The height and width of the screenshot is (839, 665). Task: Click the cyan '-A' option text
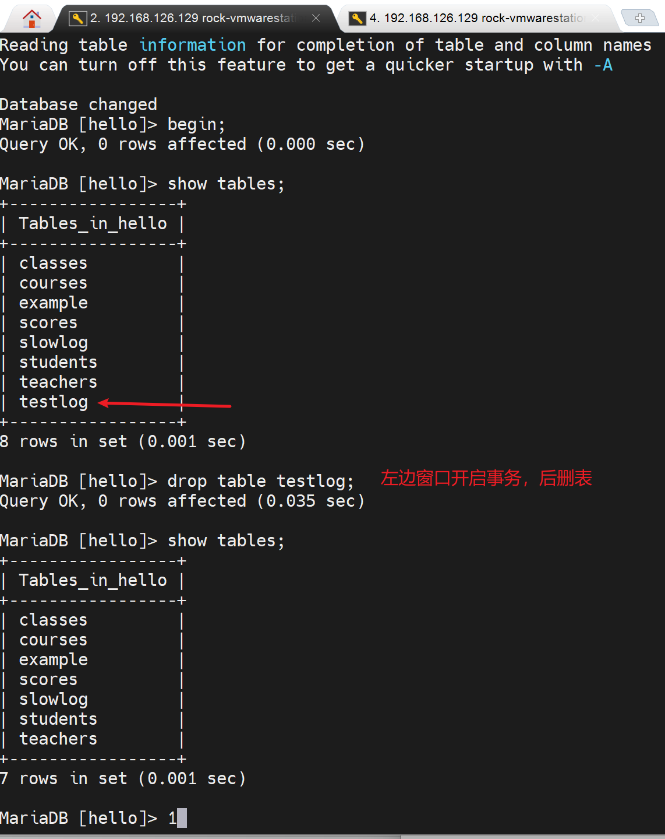tap(603, 65)
